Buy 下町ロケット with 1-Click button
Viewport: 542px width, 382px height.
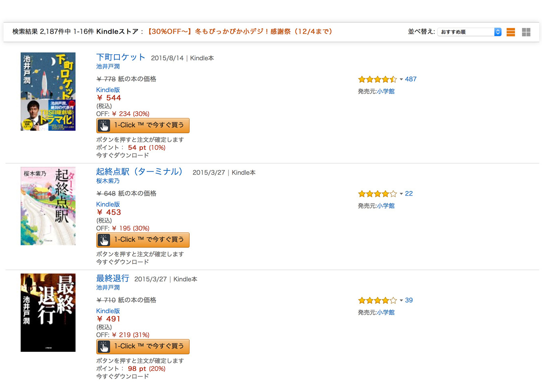(143, 125)
